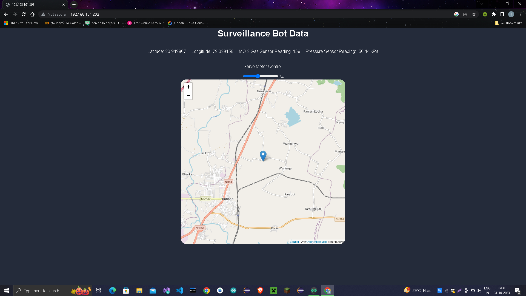This screenshot has height=296, width=526.
Task: Launch the Eclipse IDE from the taskbar
Action: pyautogui.click(x=246, y=290)
